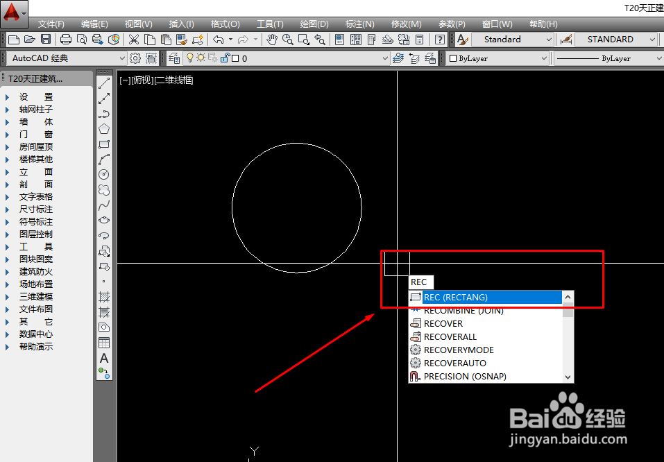Click the [二维线框] visual style label
This screenshot has height=462, width=664.
pos(174,80)
